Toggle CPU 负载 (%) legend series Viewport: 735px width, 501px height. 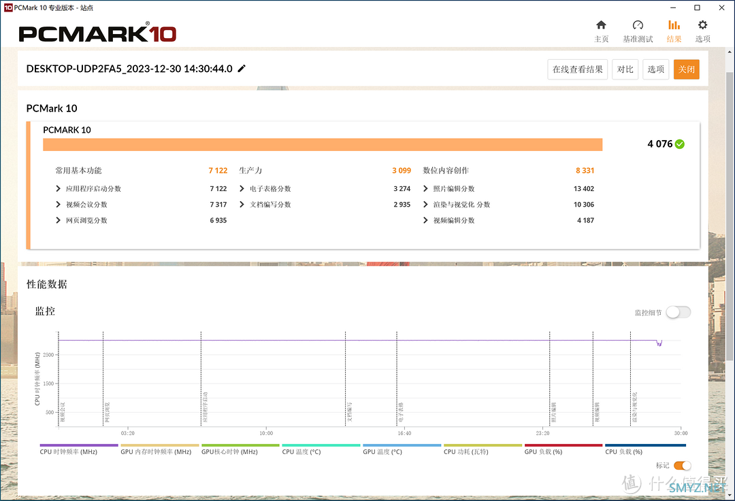coord(645,449)
